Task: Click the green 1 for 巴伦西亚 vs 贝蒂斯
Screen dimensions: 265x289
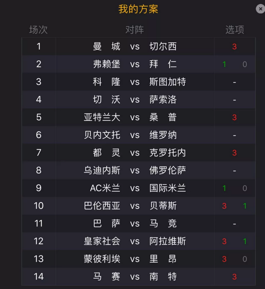Action: click(244, 206)
